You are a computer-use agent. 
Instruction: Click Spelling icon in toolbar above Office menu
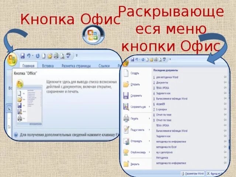coord(164,59)
